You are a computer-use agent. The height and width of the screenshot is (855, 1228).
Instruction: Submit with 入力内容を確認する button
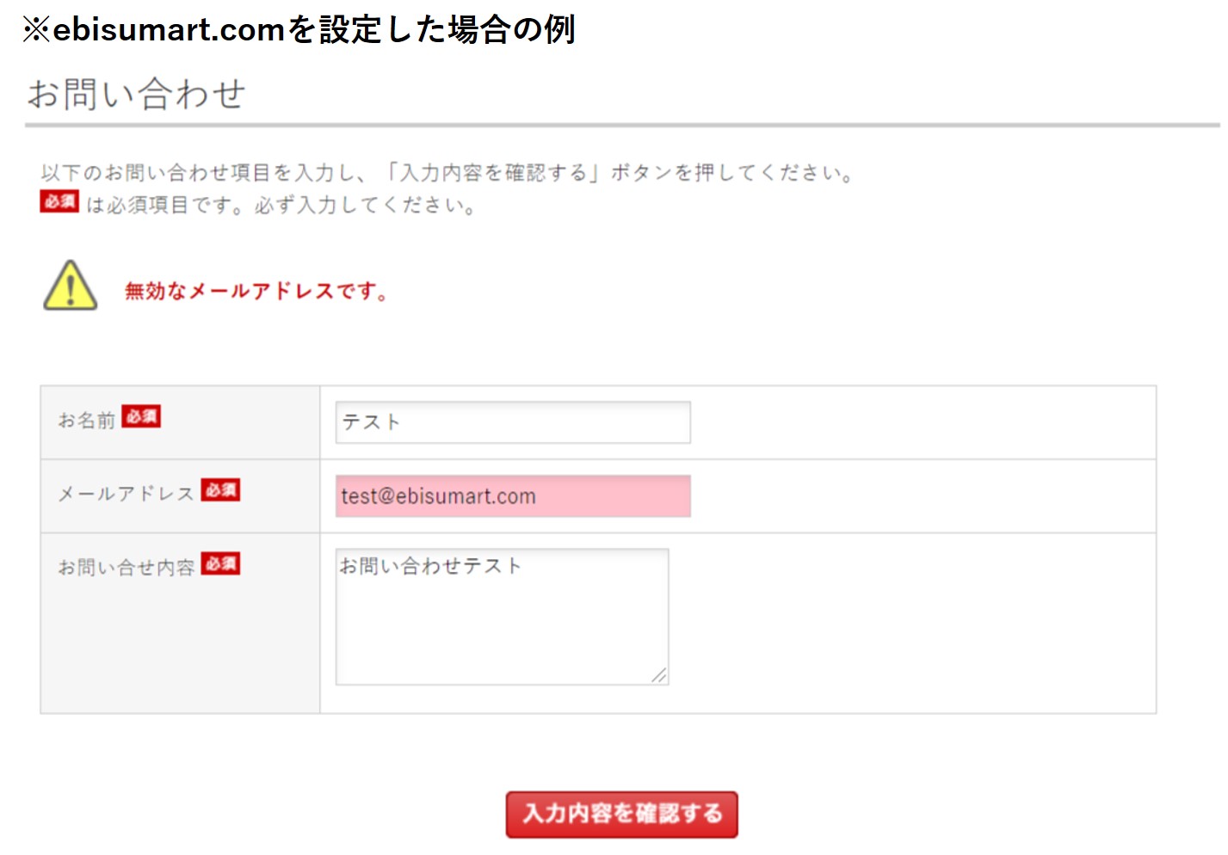point(621,814)
